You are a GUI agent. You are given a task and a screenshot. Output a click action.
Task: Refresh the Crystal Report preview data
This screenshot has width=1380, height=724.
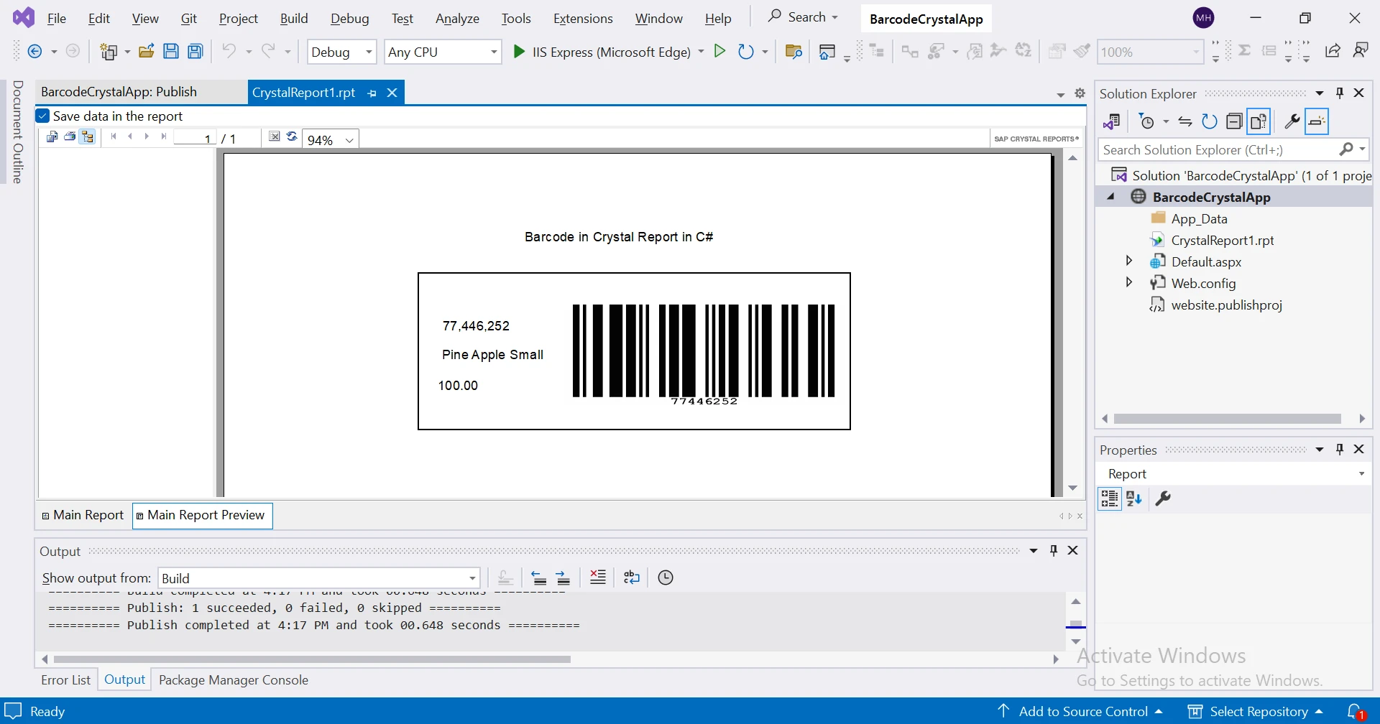tap(292, 137)
